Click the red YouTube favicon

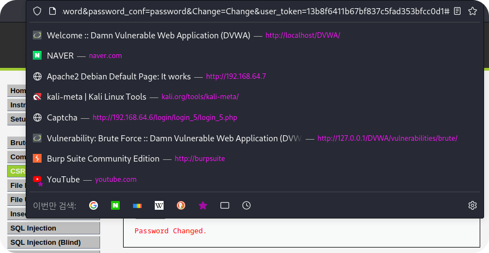click(37, 179)
